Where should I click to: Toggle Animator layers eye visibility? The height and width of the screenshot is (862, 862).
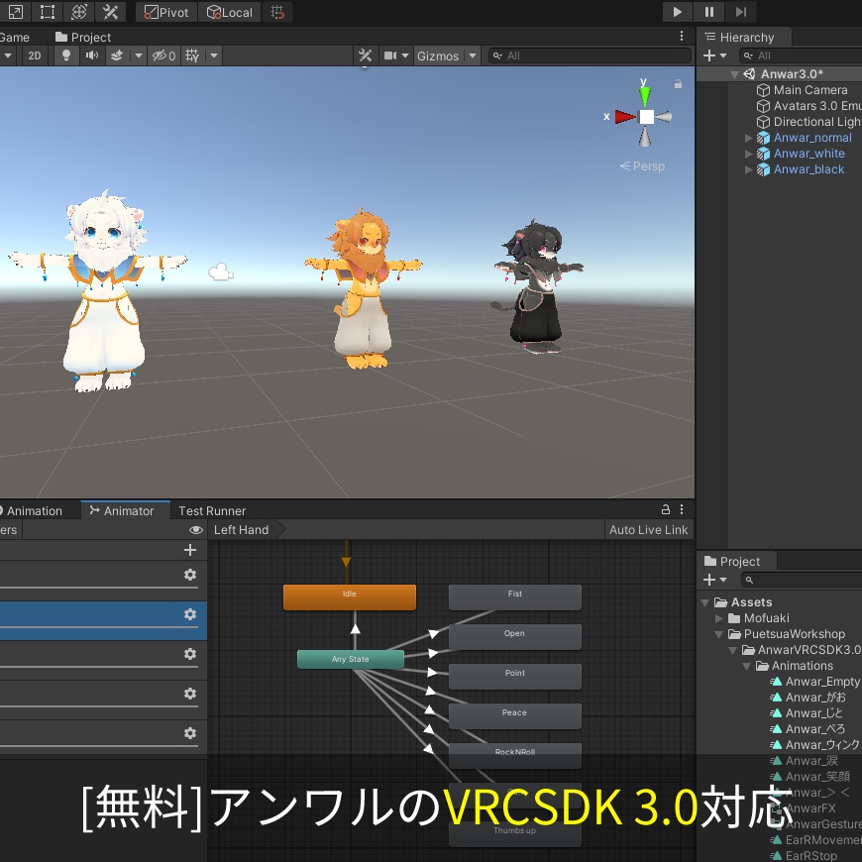(x=196, y=530)
